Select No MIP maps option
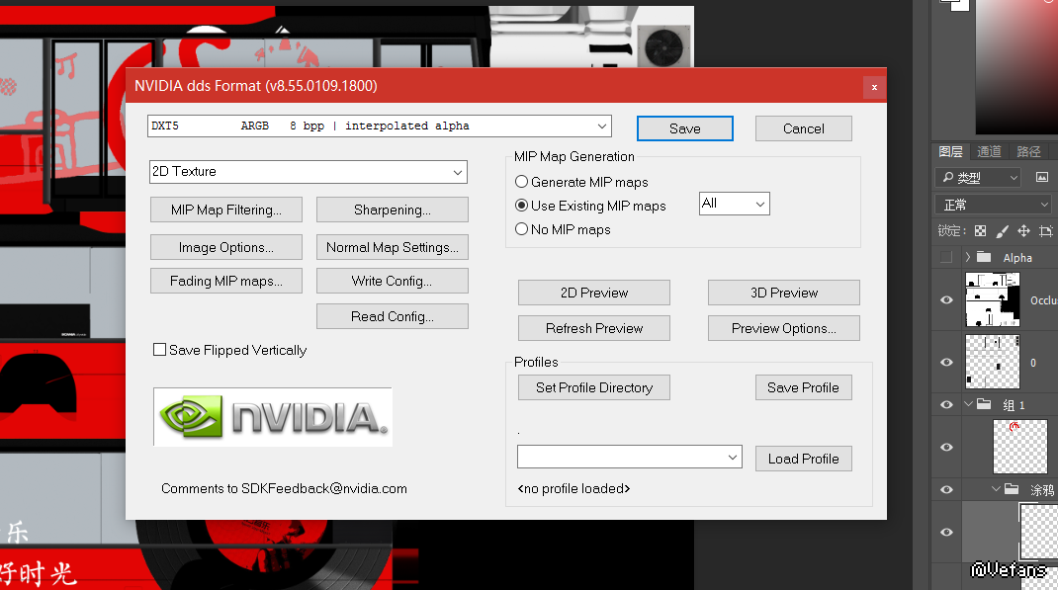This screenshot has height=590, width=1058. coord(521,229)
